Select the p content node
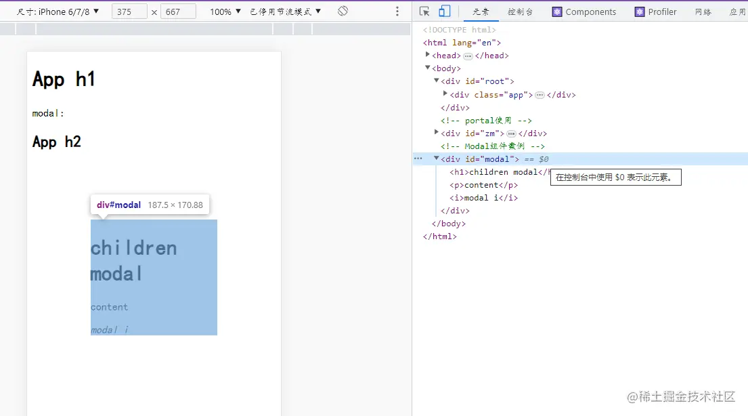The height and width of the screenshot is (416, 748). pos(483,185)
